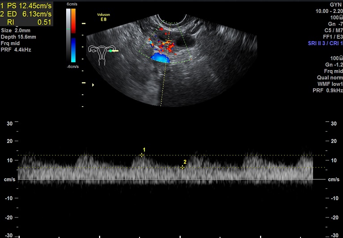Click the yellow probe arrow on body marker
Screen dimensions: 343x238
click(x=114, y=51)
